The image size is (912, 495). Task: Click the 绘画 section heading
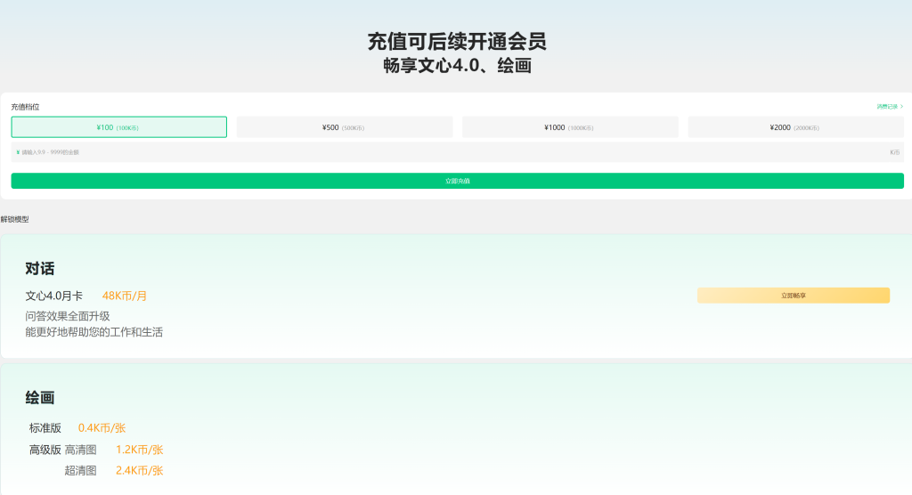pyautogui.click(x=39, y=398)
